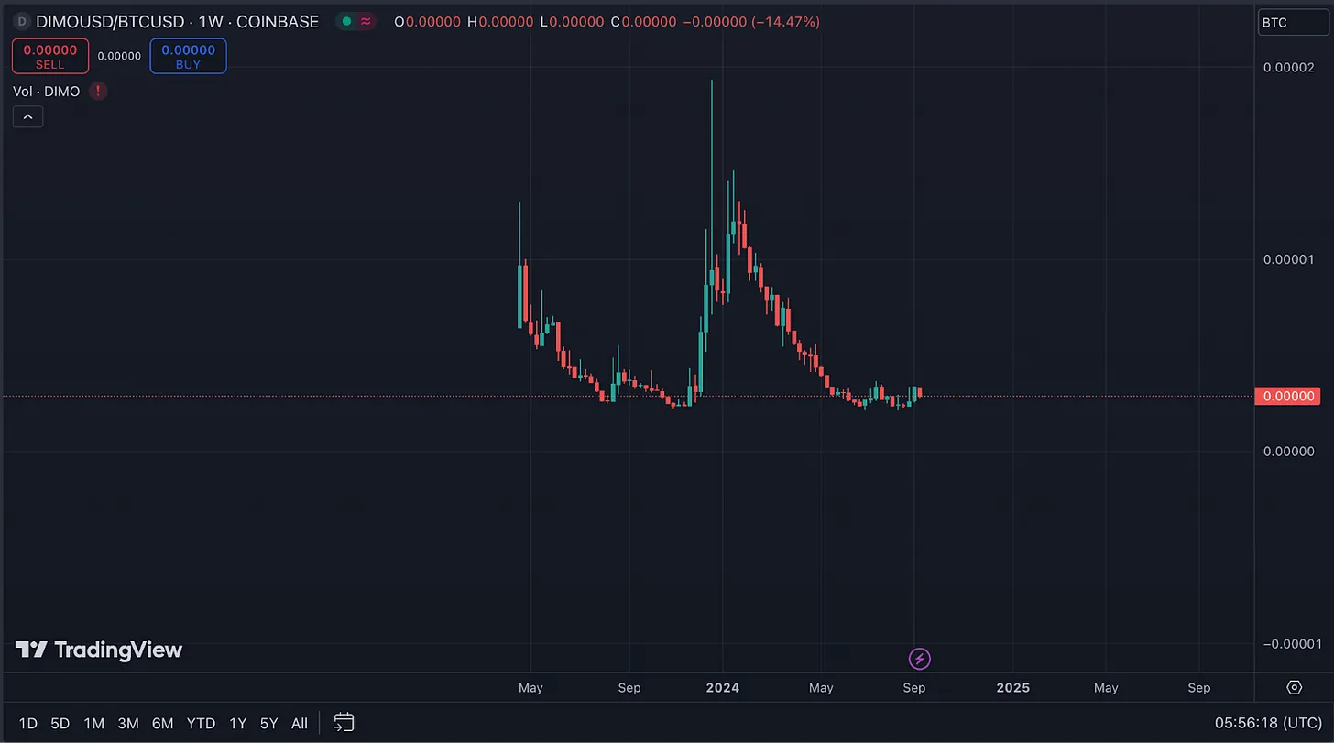Select the 3M time range
Viewport: 1334px width, 743px height.
coord(128,724)
